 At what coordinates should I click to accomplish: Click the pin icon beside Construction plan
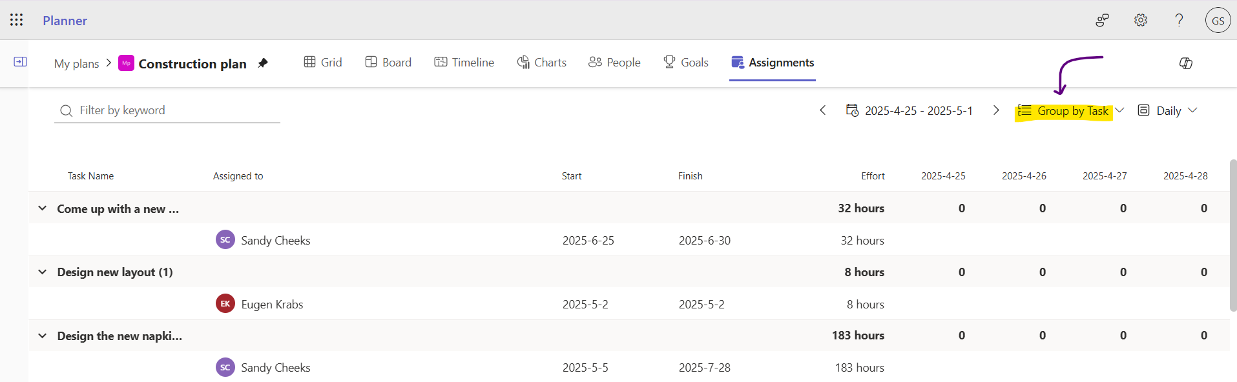pos(262,63)
